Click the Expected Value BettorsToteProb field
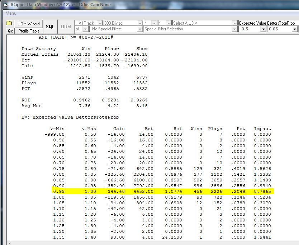The height and width of the screenshot is (245, 299). click(269, 23)
